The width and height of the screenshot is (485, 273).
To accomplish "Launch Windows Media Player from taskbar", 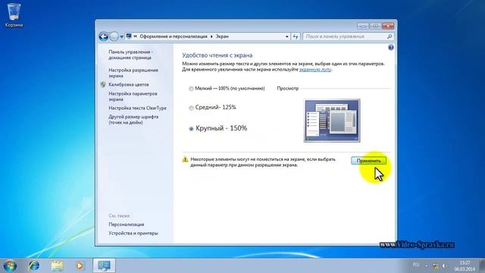I will [80, 265].
